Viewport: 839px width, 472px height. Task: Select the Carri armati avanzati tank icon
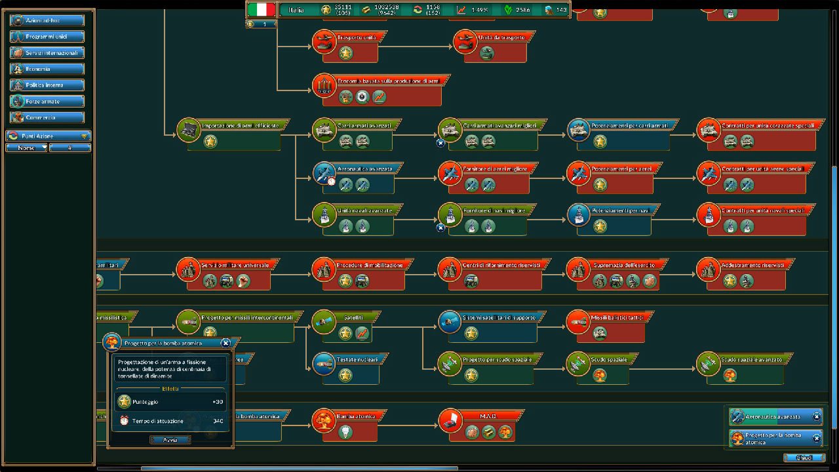tap(324, 129)
